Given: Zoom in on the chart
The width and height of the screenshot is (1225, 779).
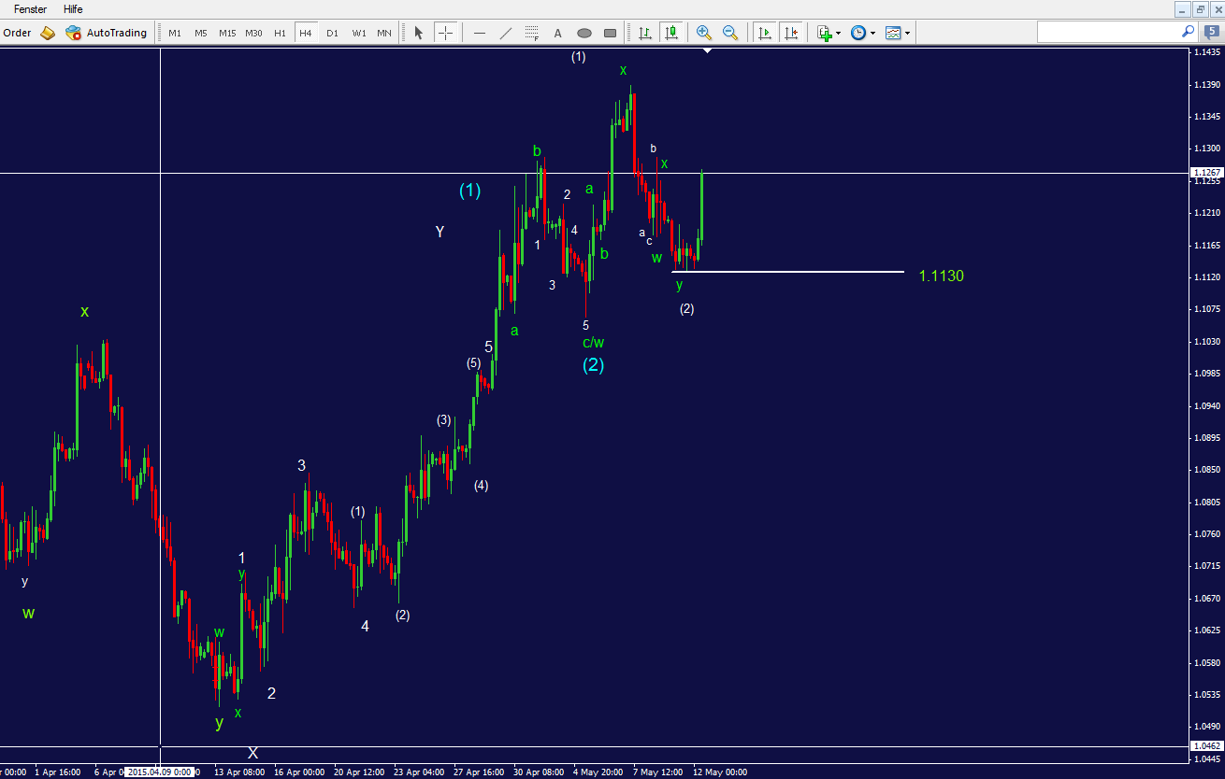Looking at the screenshot, I should (703, 33).
